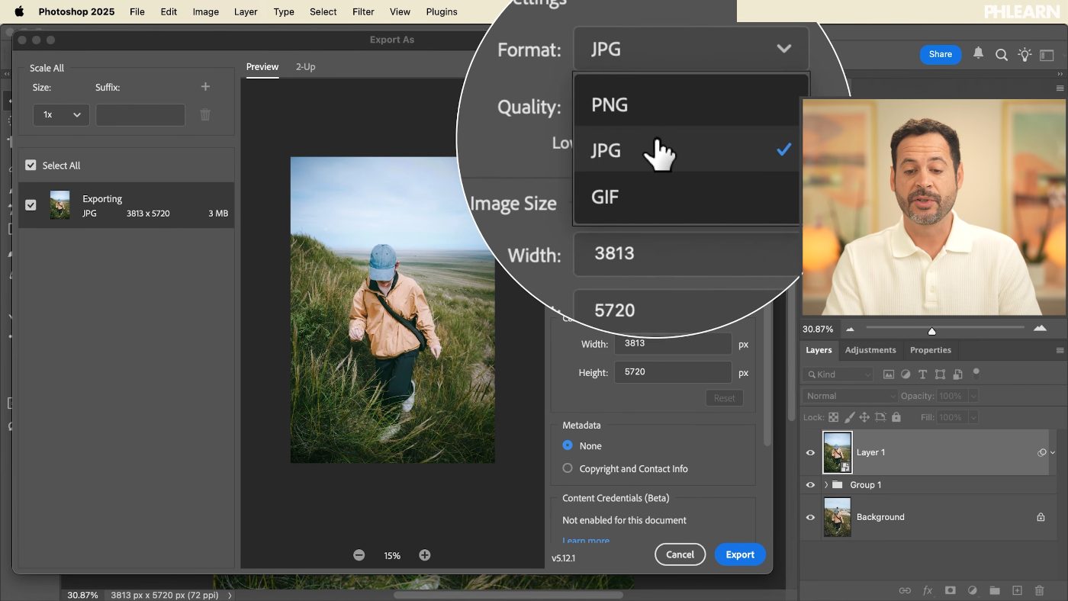Lock transparent pixels in Layers panel
This screenshot has height=601, width=1068.
(x=833, y=417)
